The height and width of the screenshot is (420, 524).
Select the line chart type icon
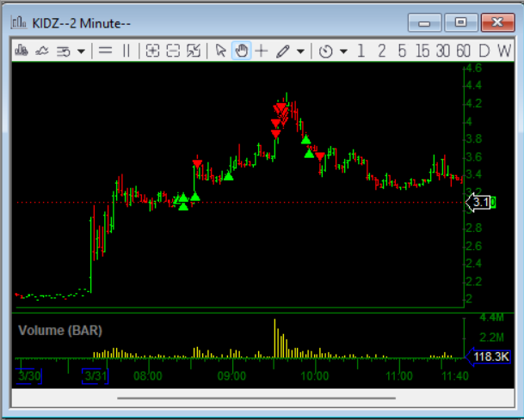tap(42, 51)
